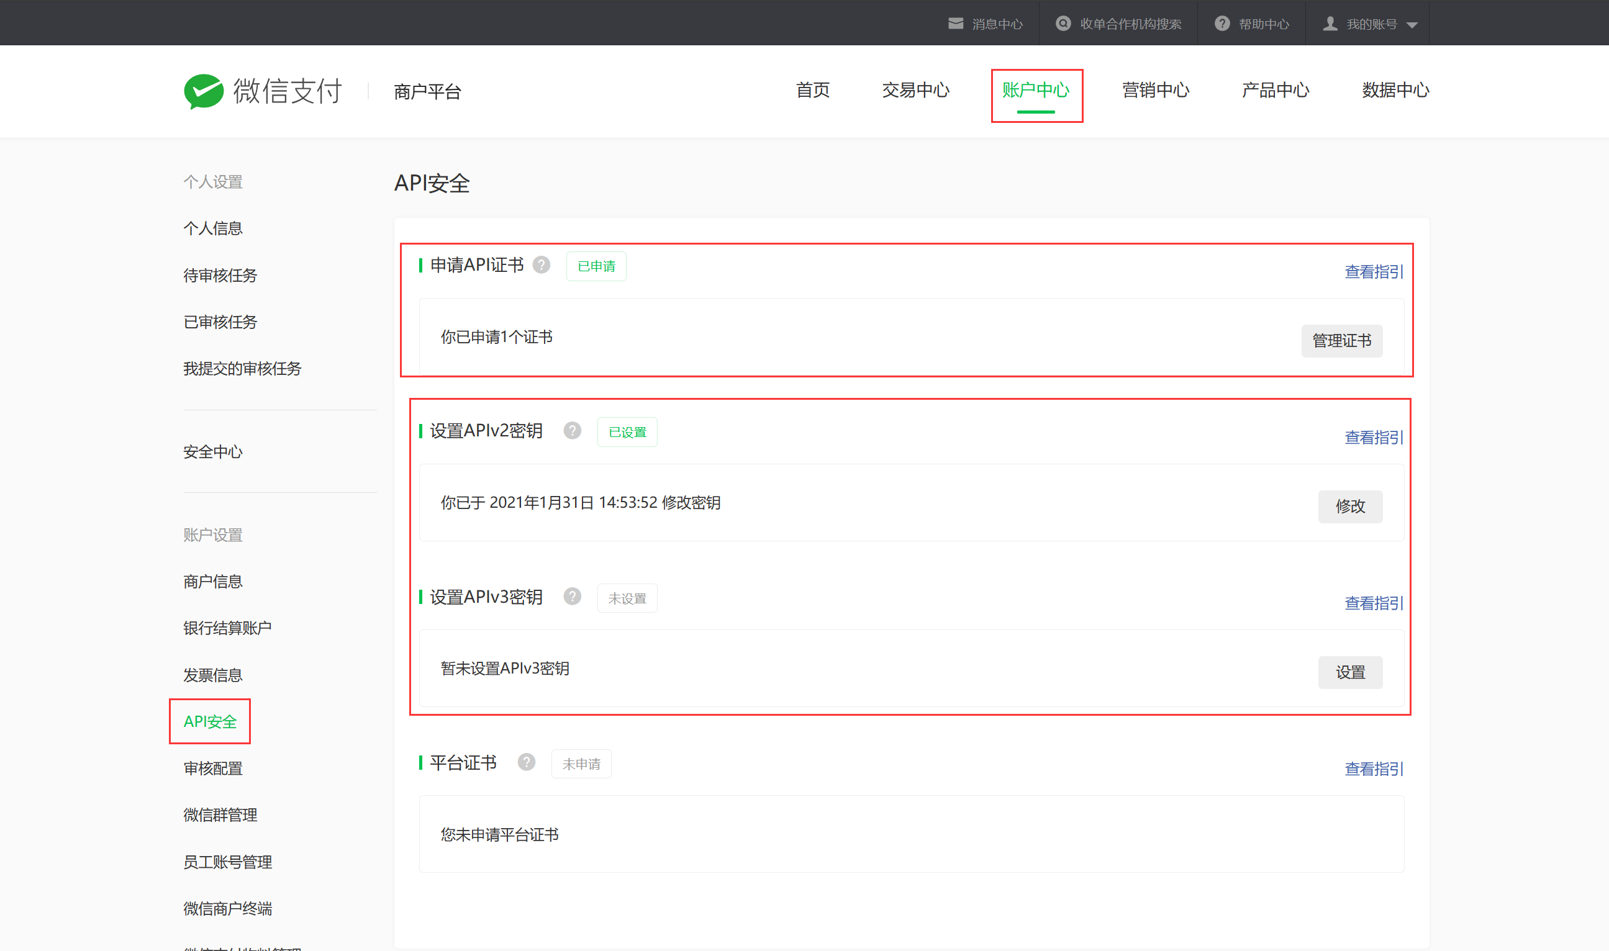Expand the 我的账号 dropdown arrow
1609x951 pixels.
pyautogui.click(x=1412, y=25)
